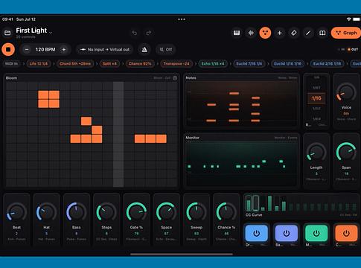The width and height of the screenshot is (361, 268).
Task: Click the OUT activity indicator
Action: click(353, 49)
